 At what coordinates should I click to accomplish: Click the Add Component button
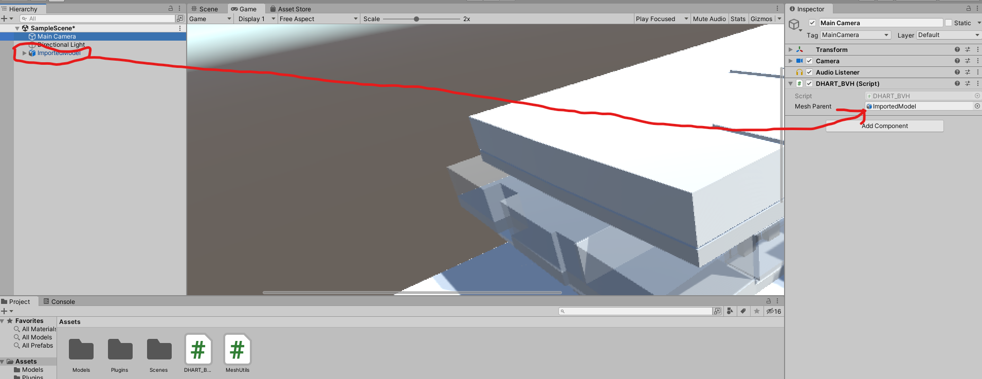pyautogui.click(x=885, y=126)
